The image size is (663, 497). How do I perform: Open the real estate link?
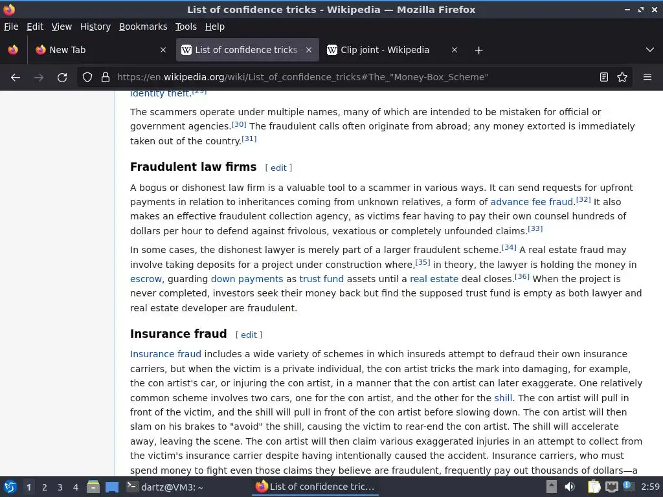434,279
